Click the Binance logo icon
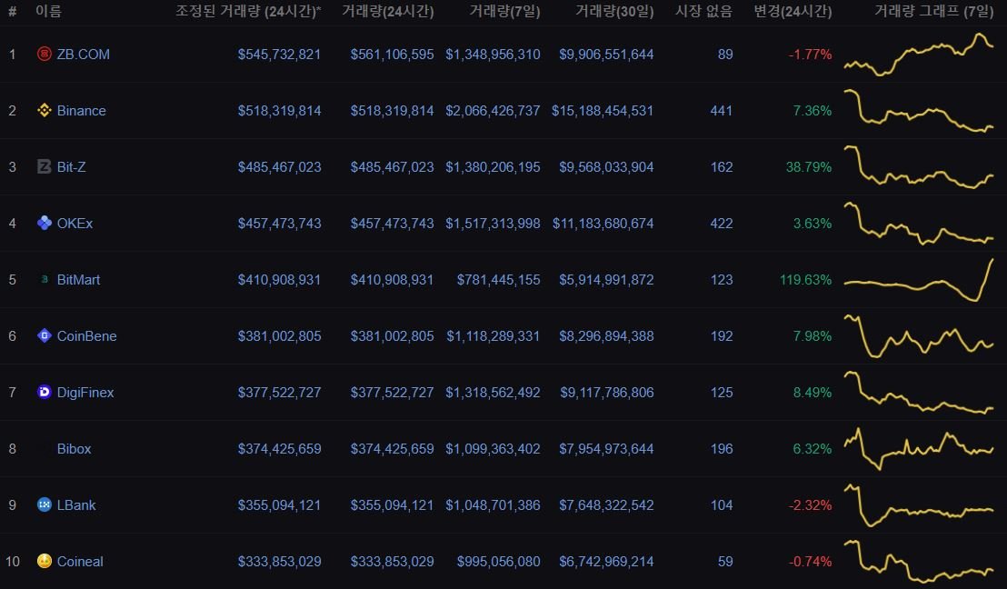The width and height of the screenshot is (1007, 589). click(x=44, y=111)
